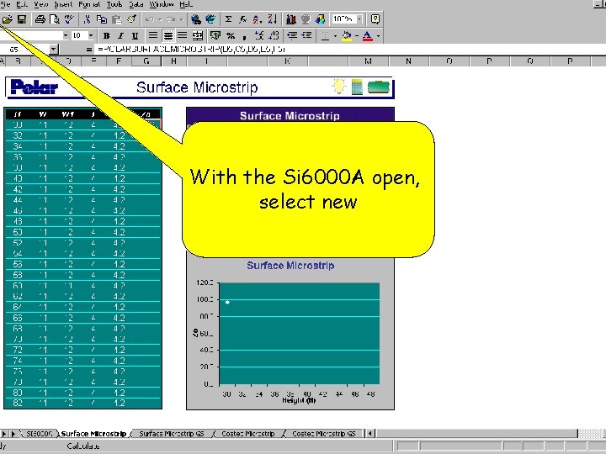Open the File menu
This screenshot has width=606, height=454.
pos(5,5)
